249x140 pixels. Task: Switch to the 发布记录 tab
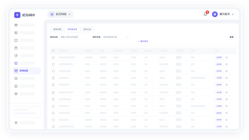[87, 29]
